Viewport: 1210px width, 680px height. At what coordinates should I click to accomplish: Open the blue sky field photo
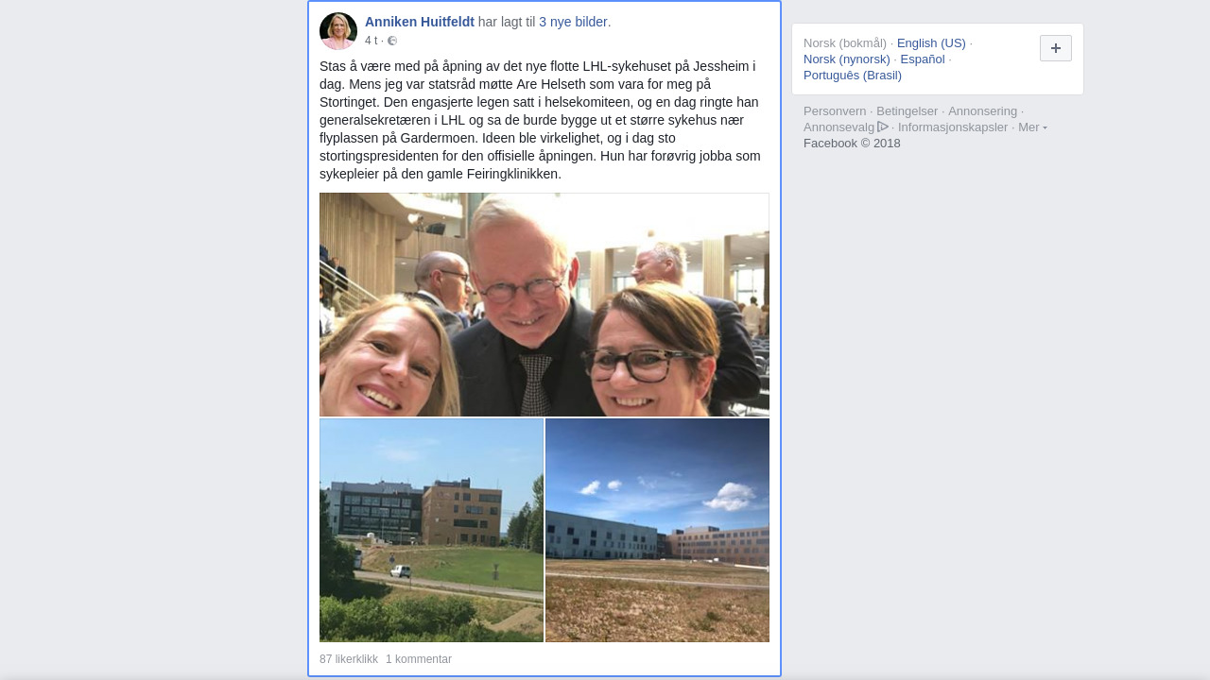[x=657, y=531]
